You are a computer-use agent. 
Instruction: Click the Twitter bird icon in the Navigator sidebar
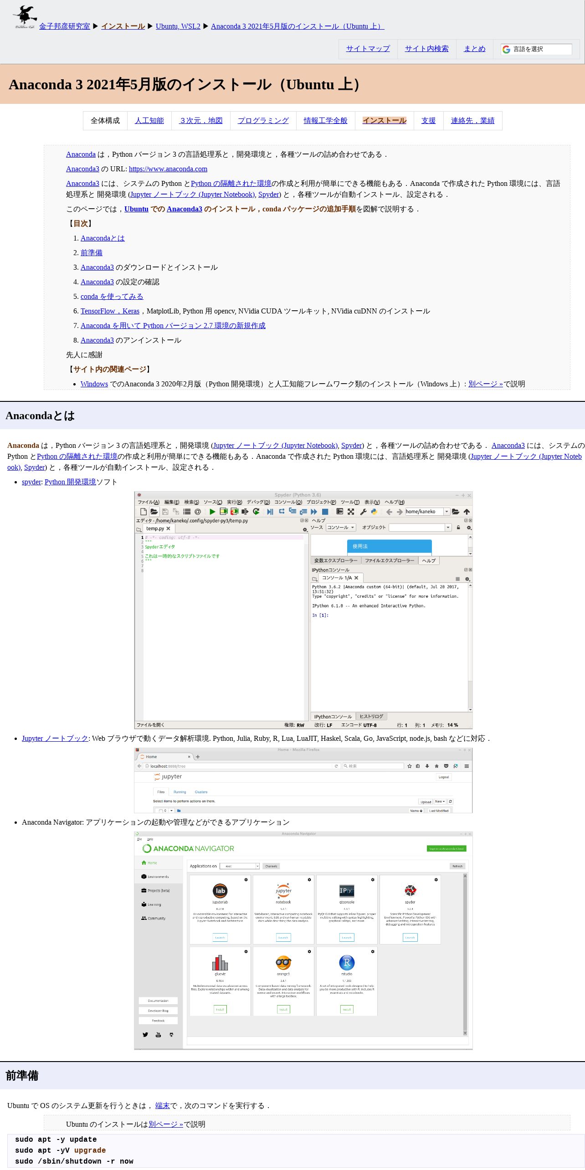tap(145, 1035)
